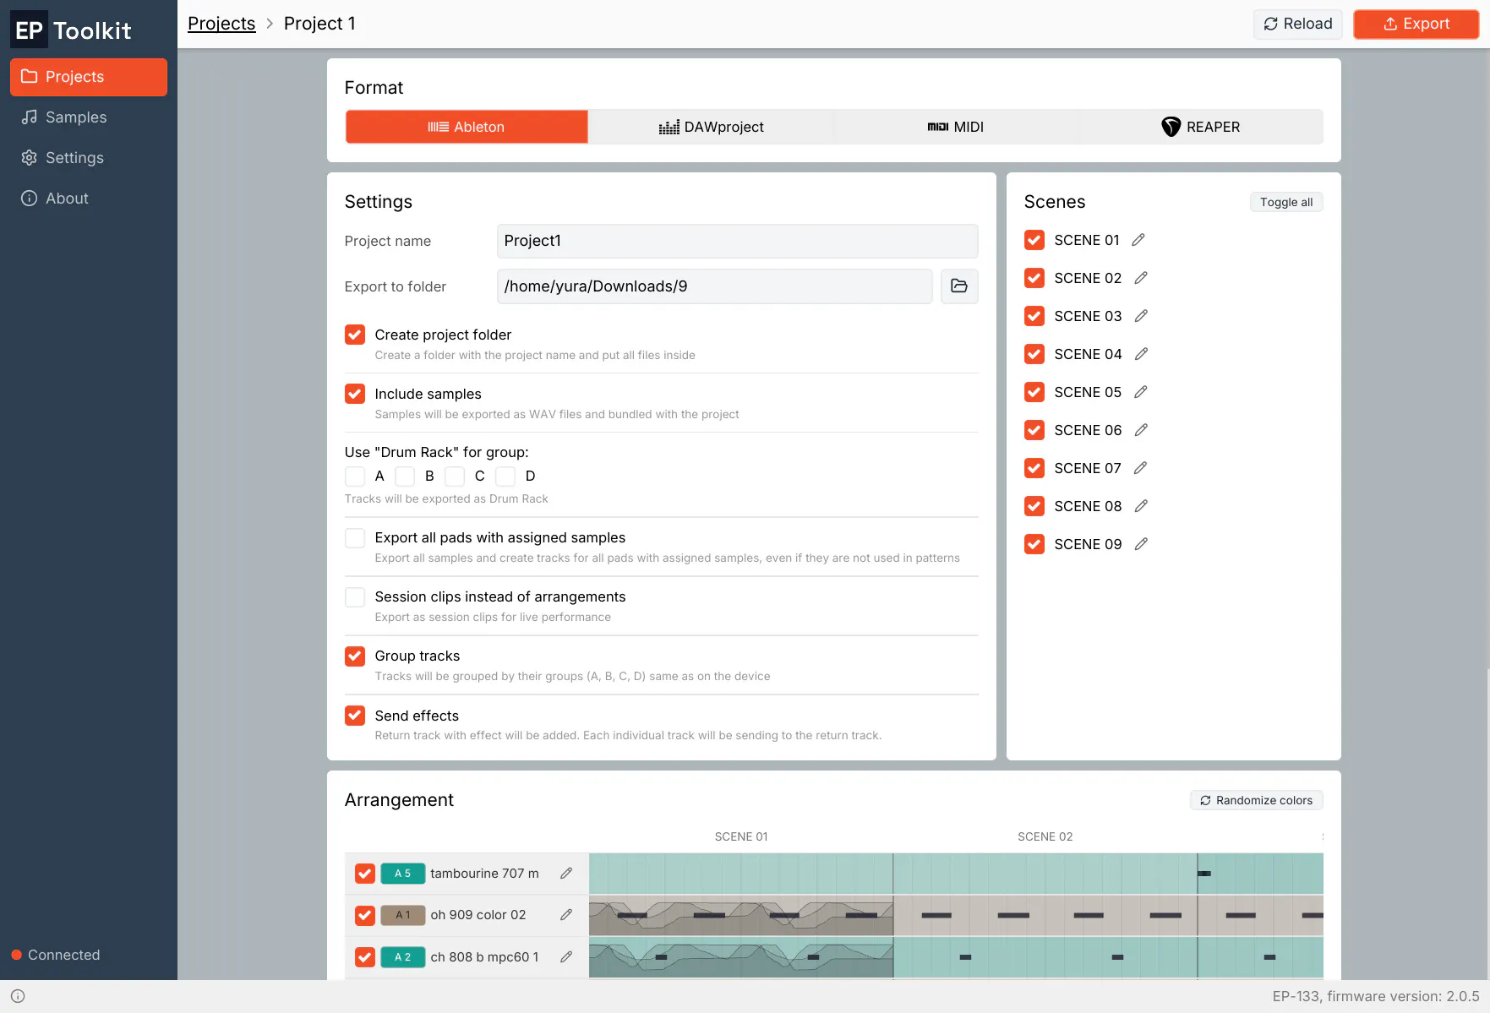Uncheck SCENE 02
Image resolution: width=1490 pixels, height=1013 pixels.
pos(1034,278)
